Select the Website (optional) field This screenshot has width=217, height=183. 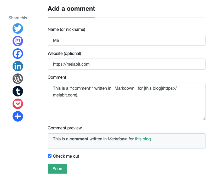[127, 64]
